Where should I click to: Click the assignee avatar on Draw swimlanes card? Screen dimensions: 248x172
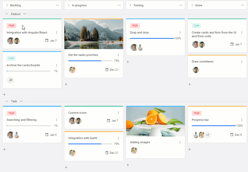point(196,70)
